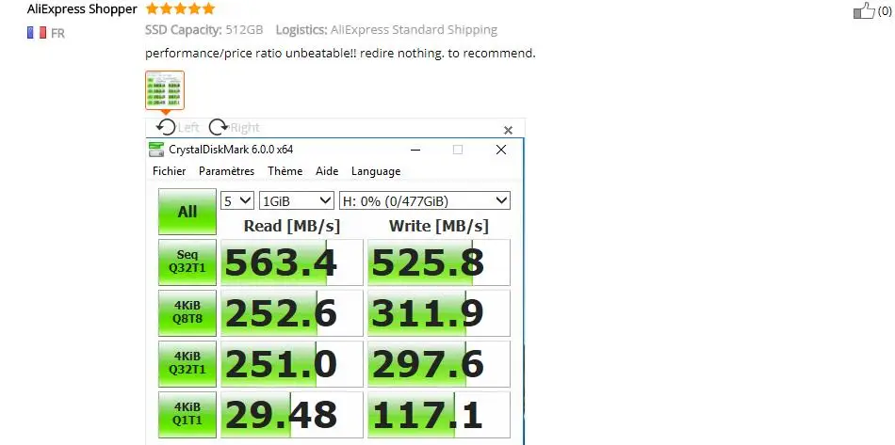
Task: Start the Seq Q32T1 test
Action: click(x=187, y=262)
